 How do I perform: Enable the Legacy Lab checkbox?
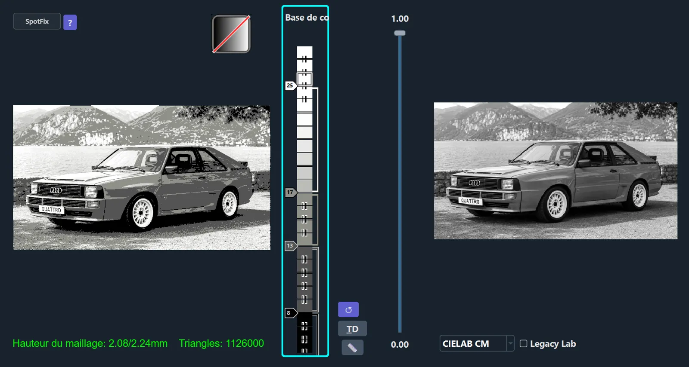click(x=523, y=343)
